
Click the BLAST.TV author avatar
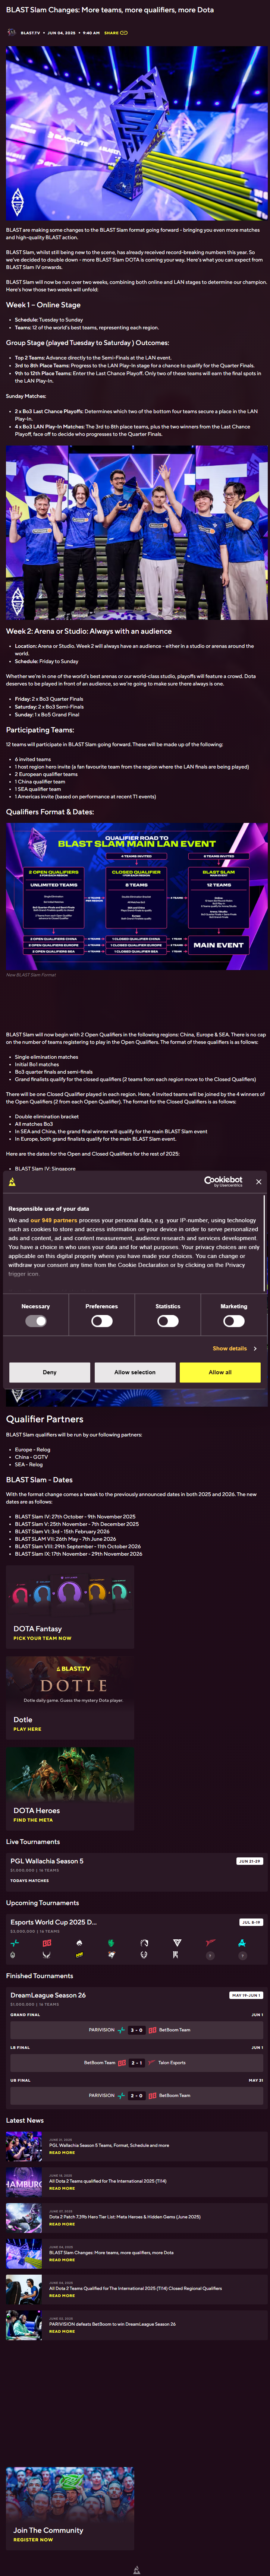pyautogui.click(x=11, y=32)
